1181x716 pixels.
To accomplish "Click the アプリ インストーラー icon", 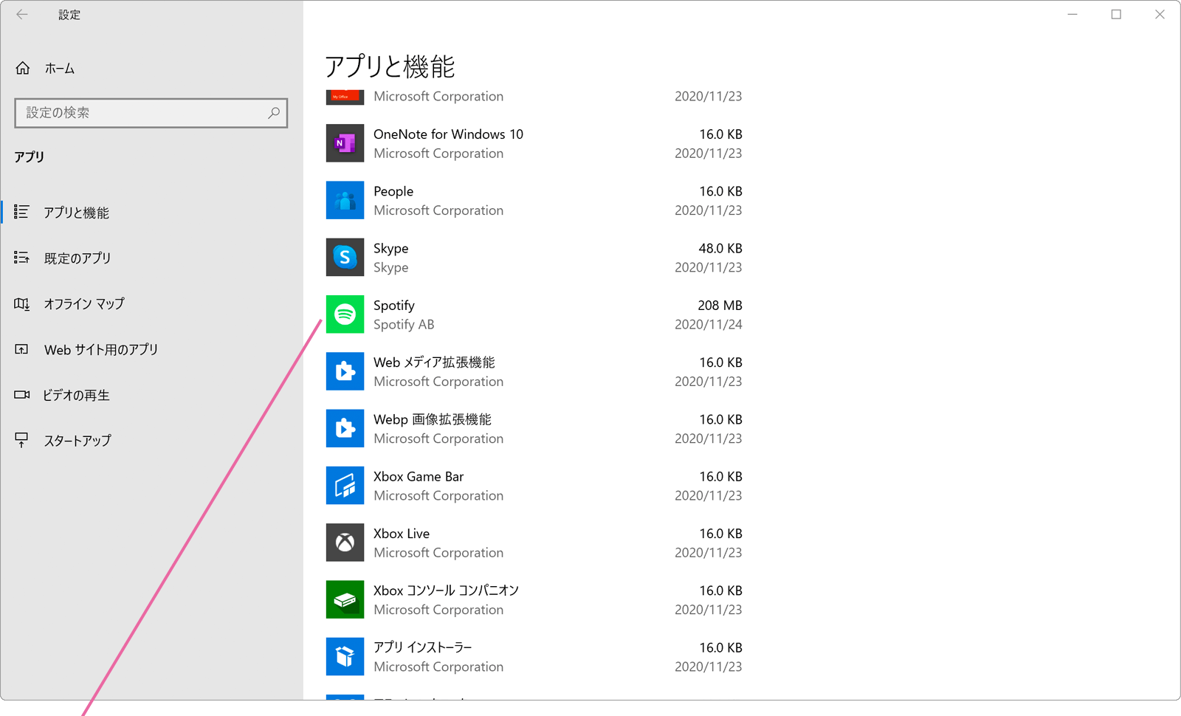I will click(x=345, y=656).
